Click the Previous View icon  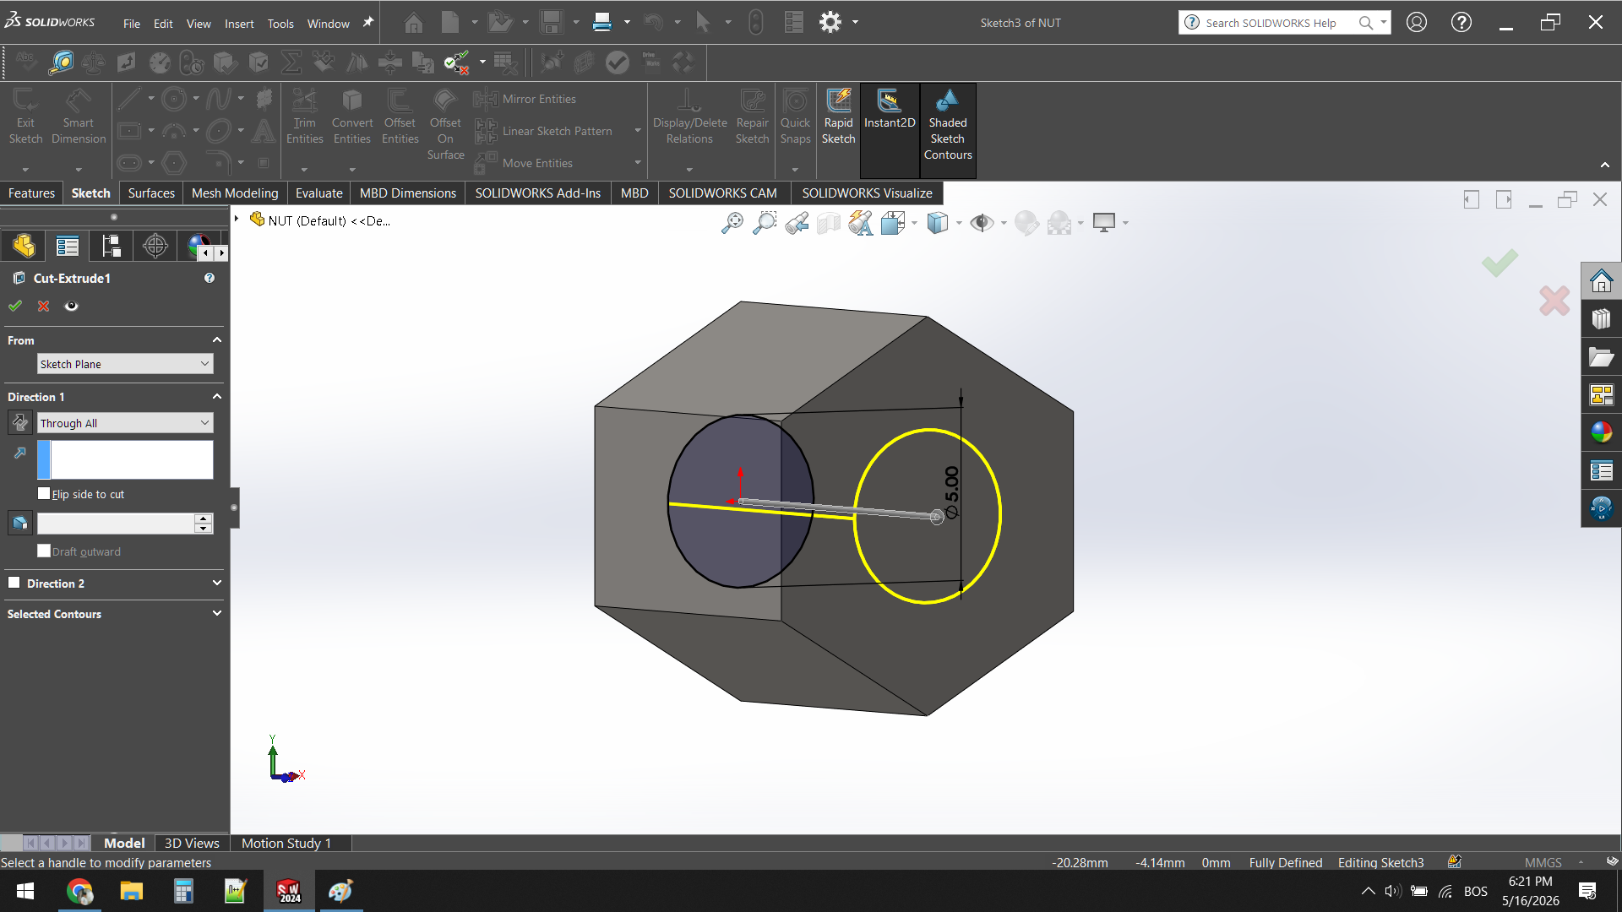tap(797, 223)
